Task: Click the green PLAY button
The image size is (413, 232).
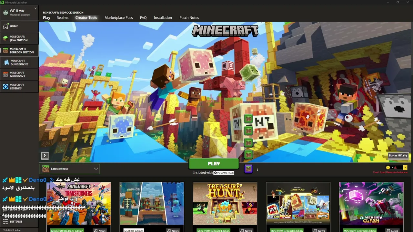Action: pyautogui.click(x=214, y=164)
